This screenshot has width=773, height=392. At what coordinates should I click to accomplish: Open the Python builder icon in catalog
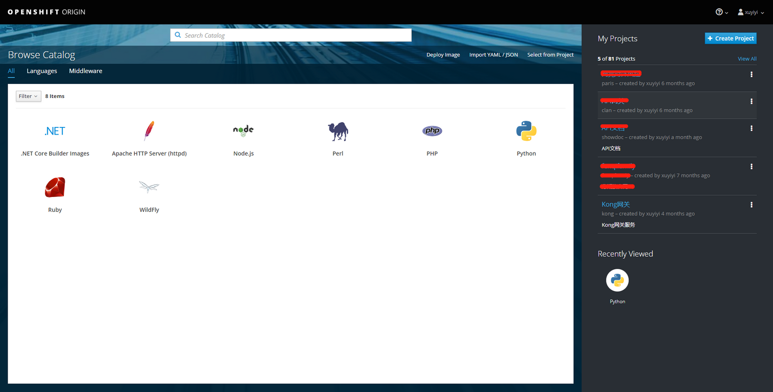click(x=526, y=131)
